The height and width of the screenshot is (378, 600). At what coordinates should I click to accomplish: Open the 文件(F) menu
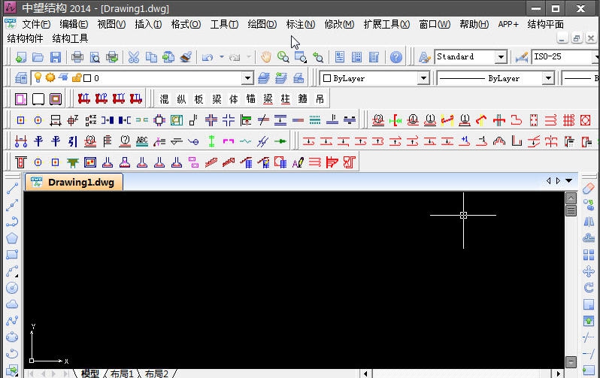click(x=36, y=25)
